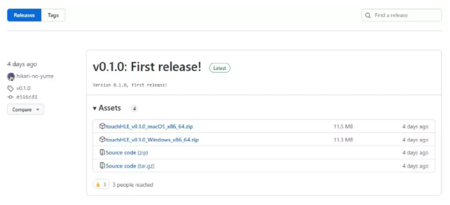This screenshot has height=205, width=450.
Task: Download Source code (zip)
Action: point(127,153)
